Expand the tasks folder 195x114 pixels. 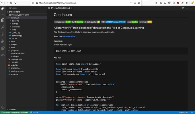tap(26, 30)
